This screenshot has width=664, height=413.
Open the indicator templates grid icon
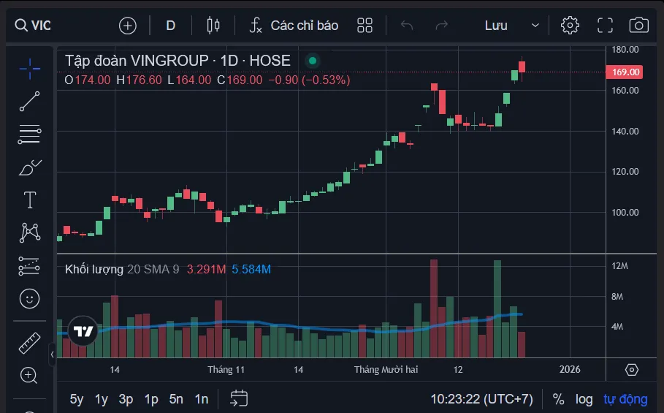(365, 26)
